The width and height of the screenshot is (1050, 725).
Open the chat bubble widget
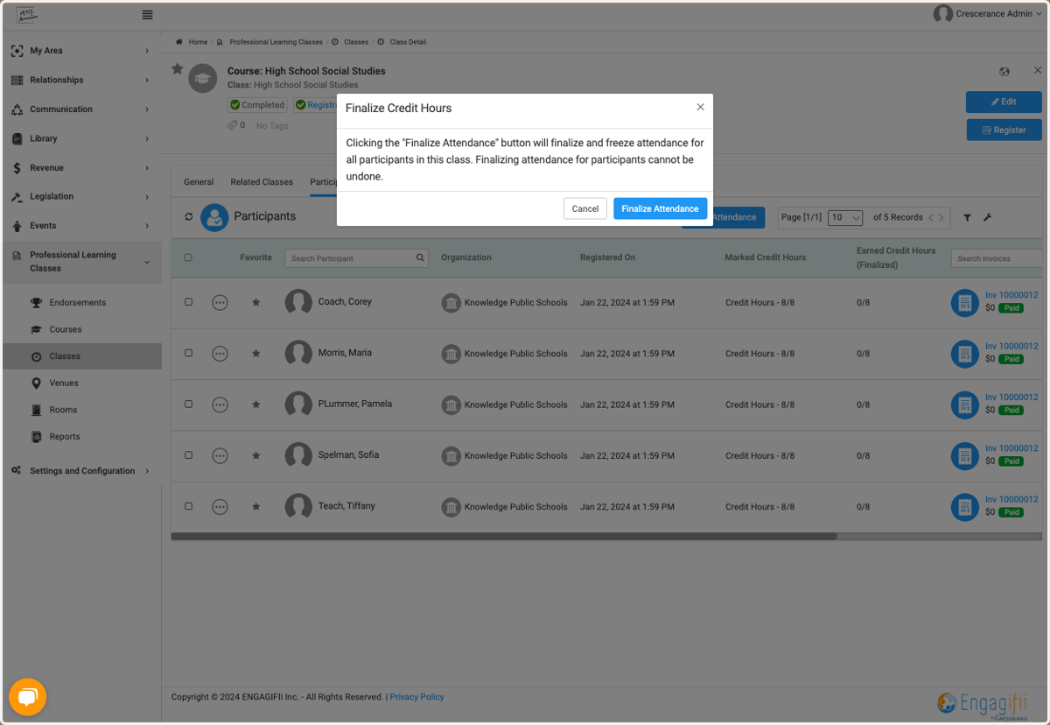click(x=27, y=697)
